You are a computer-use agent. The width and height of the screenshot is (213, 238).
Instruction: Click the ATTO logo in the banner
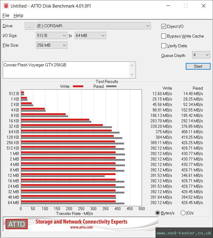[17, 224]
